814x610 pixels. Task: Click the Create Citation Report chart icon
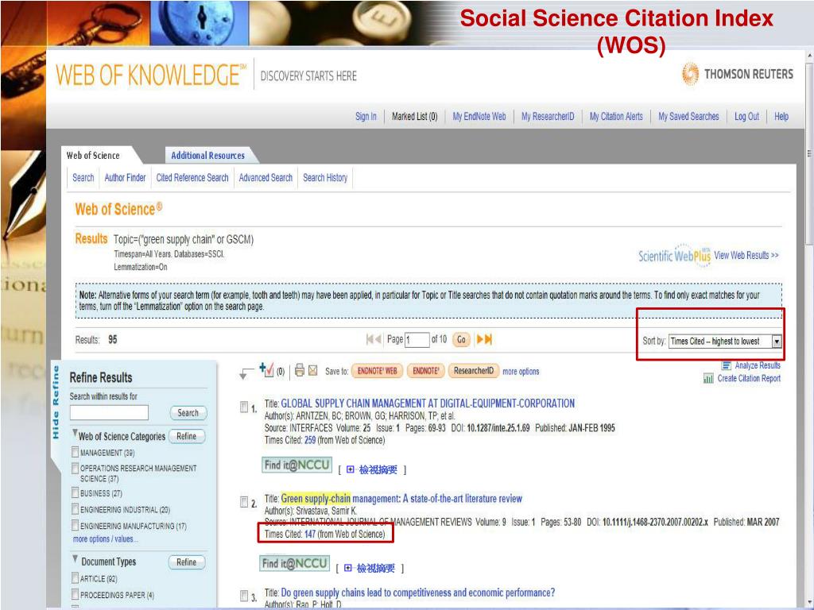(x=708, y=378)
